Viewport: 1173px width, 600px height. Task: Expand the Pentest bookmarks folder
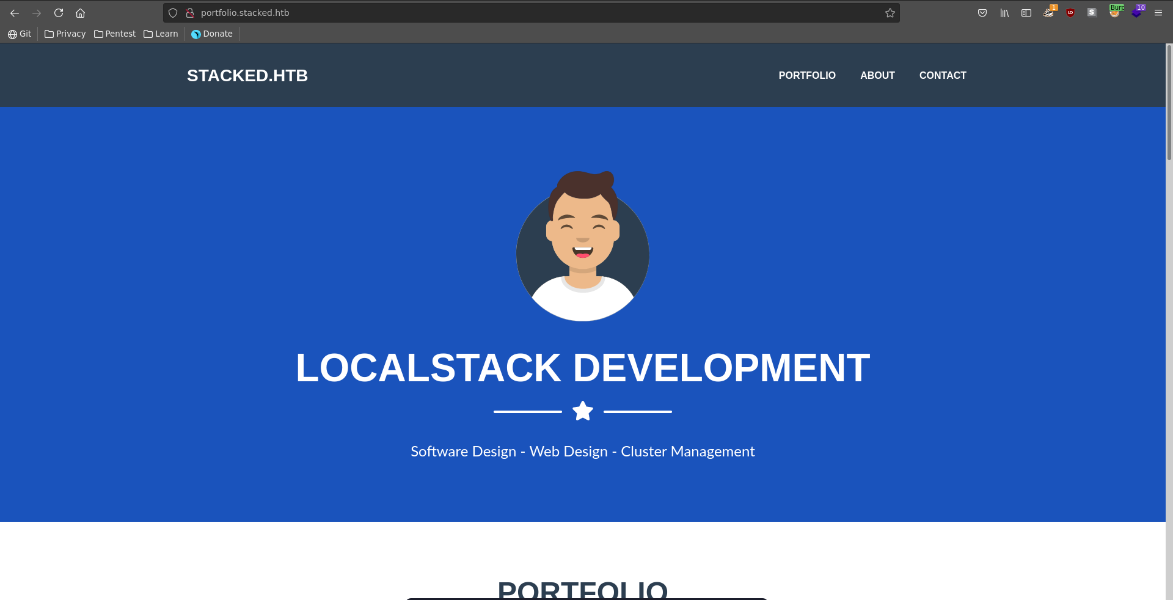coord(115,34)
